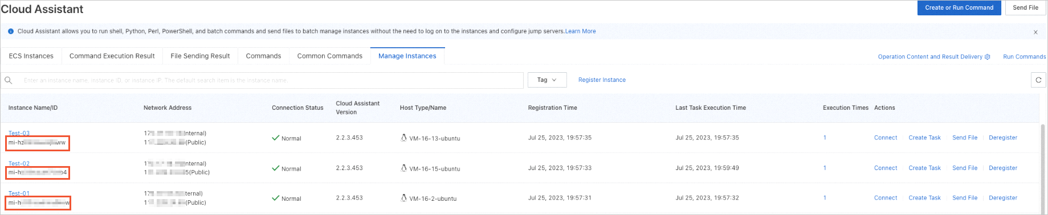Click Create Task for the Test-02 instance
Screen dimensions: 1048x215
coord(924,168)
